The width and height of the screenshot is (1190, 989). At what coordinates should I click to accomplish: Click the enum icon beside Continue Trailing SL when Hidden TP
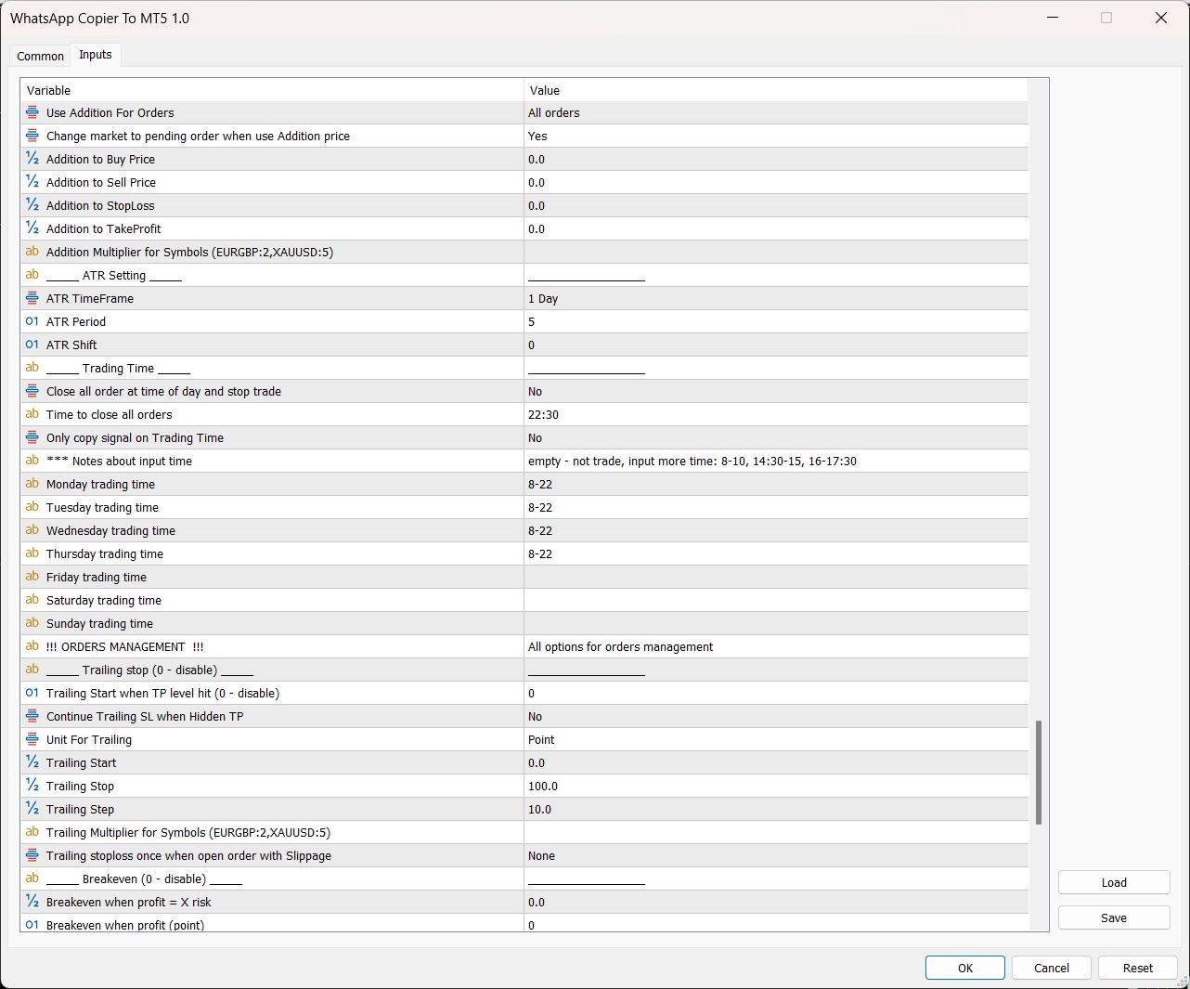click(32, 716)
